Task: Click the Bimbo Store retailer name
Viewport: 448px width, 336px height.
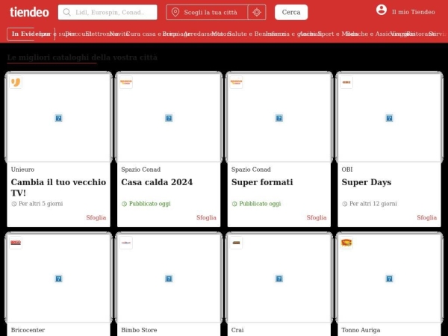Action: (139, 330)
